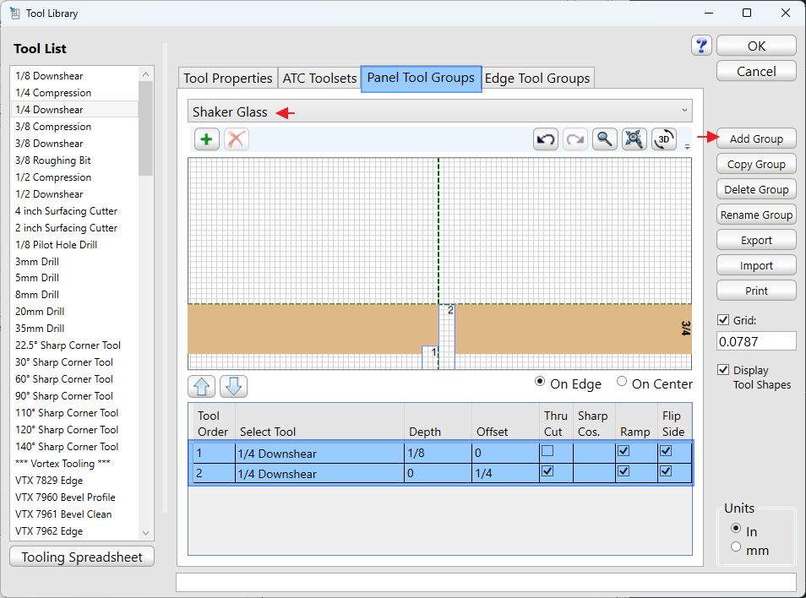Select the On Center radio button
806x598 pixels.
pyautogui.click(x=623, y=383)
